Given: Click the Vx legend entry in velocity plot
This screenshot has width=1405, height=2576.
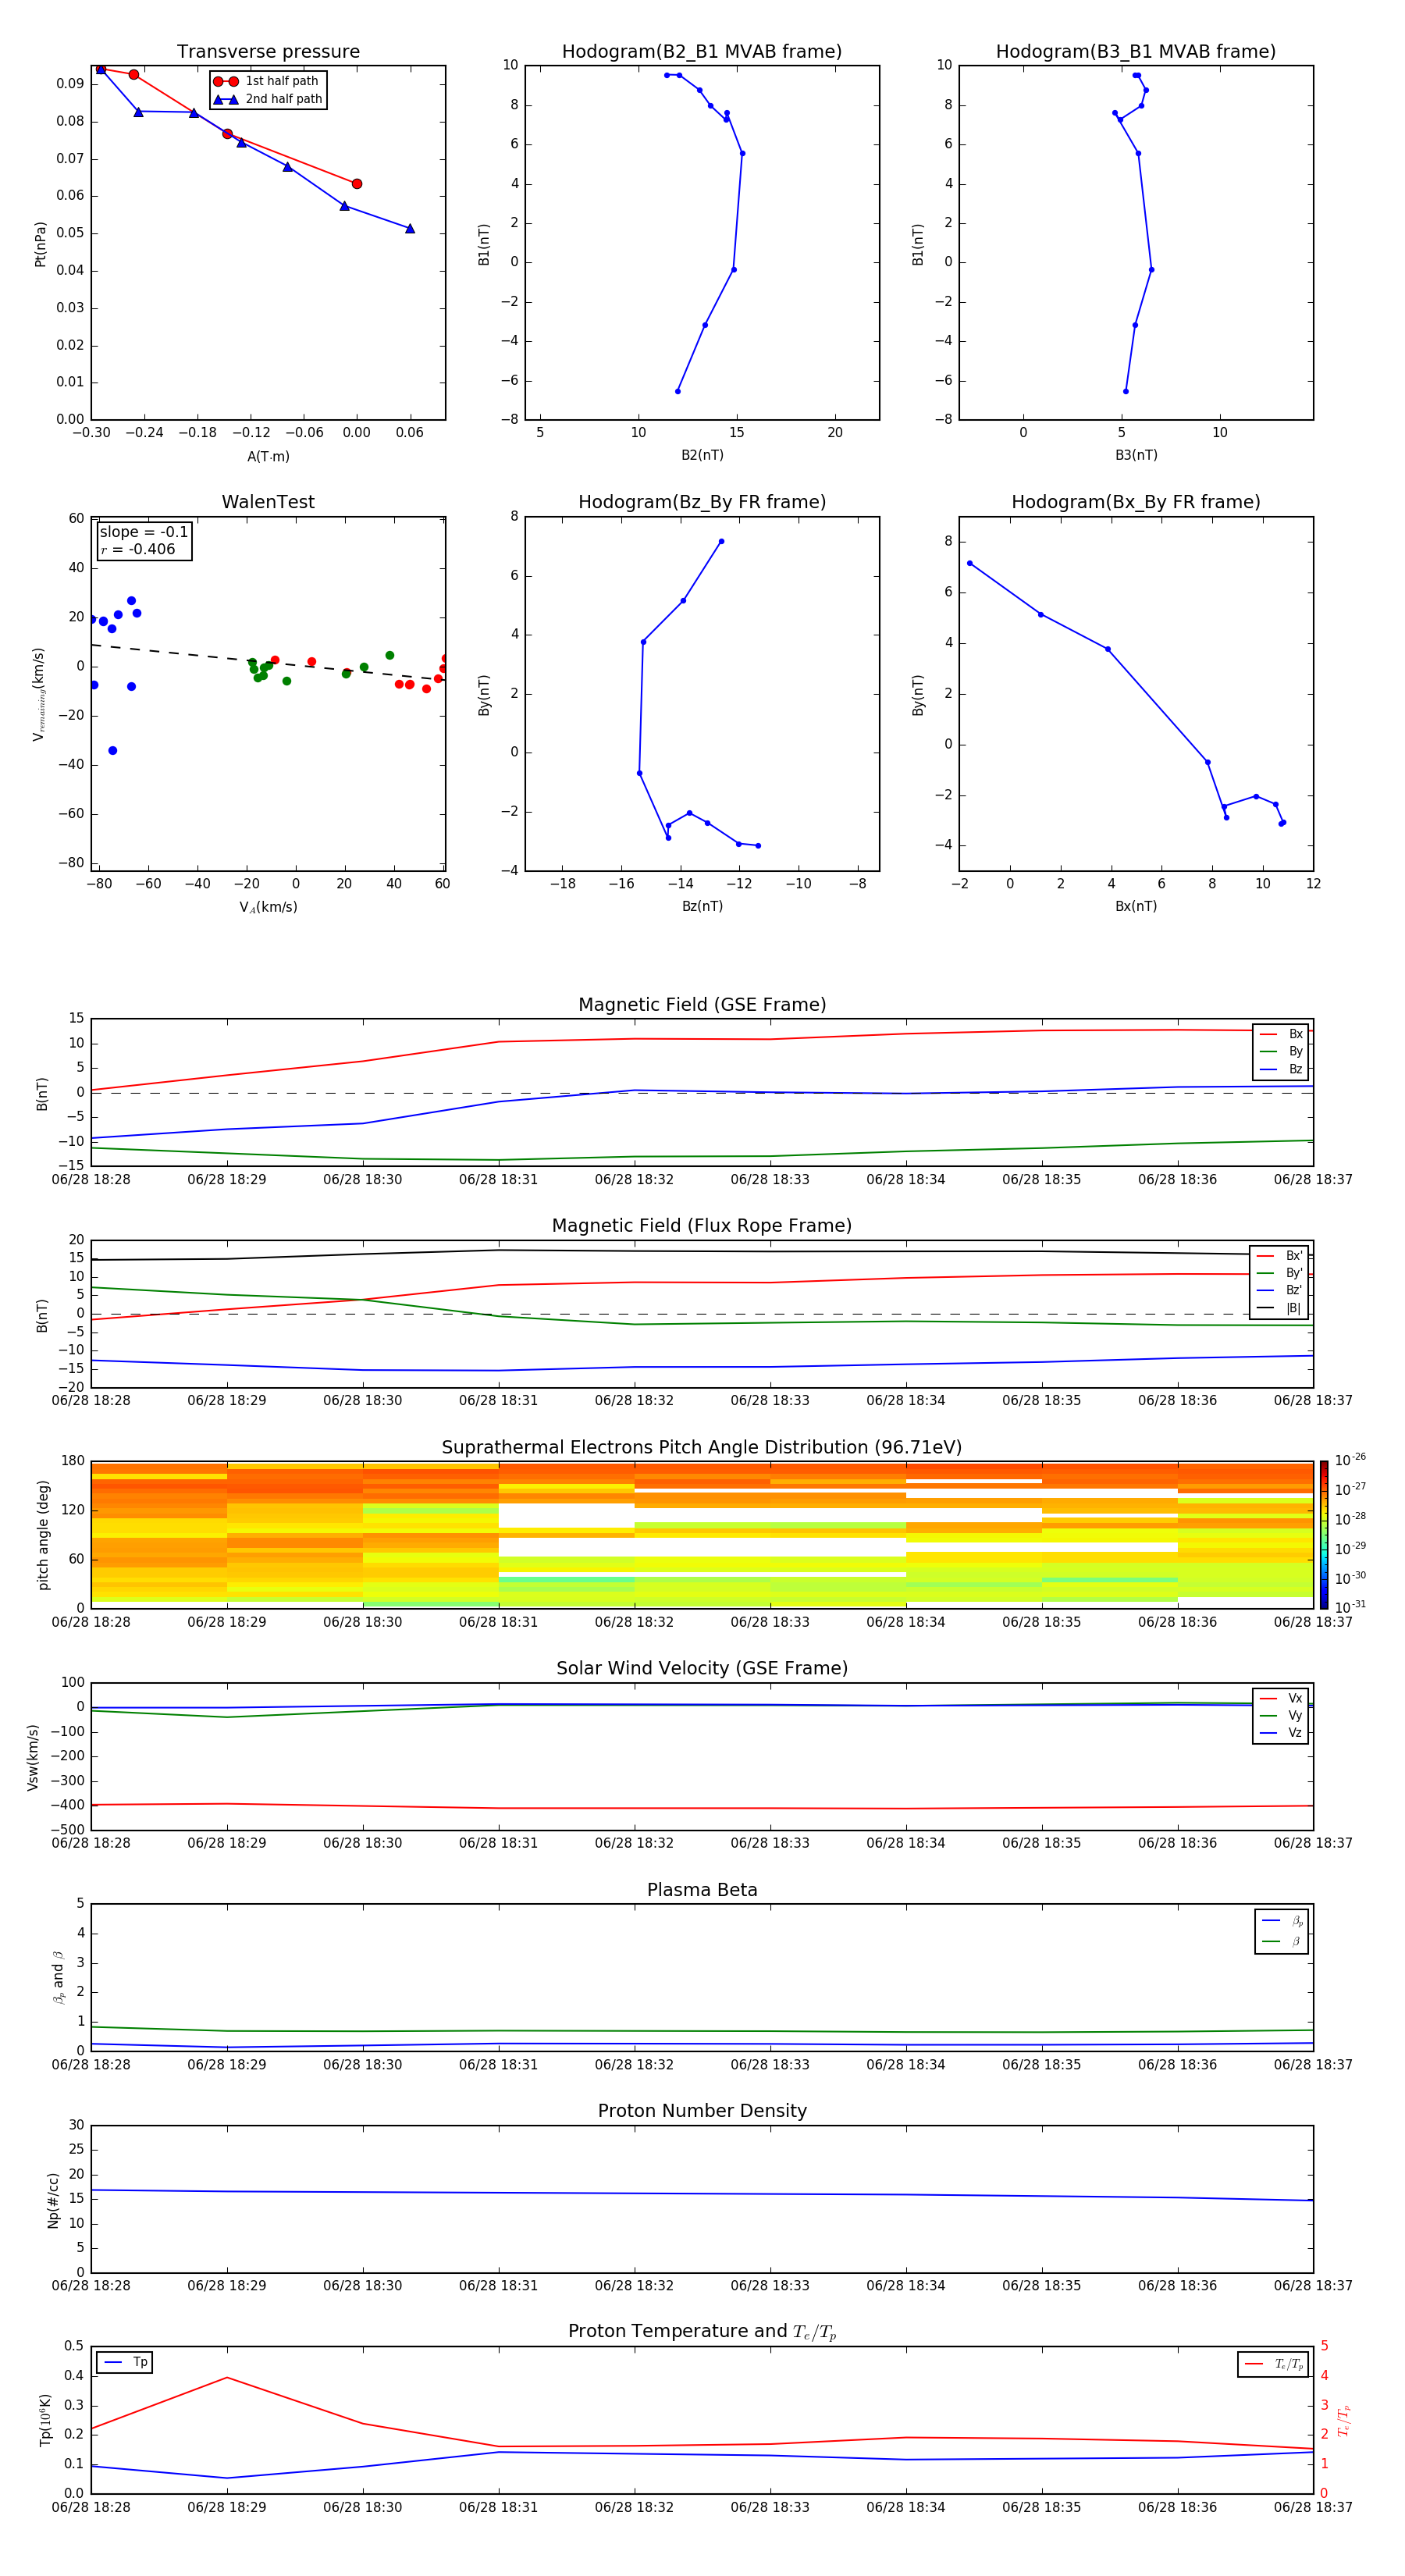Looking at the screenshot, I should pos(1281,1698).
